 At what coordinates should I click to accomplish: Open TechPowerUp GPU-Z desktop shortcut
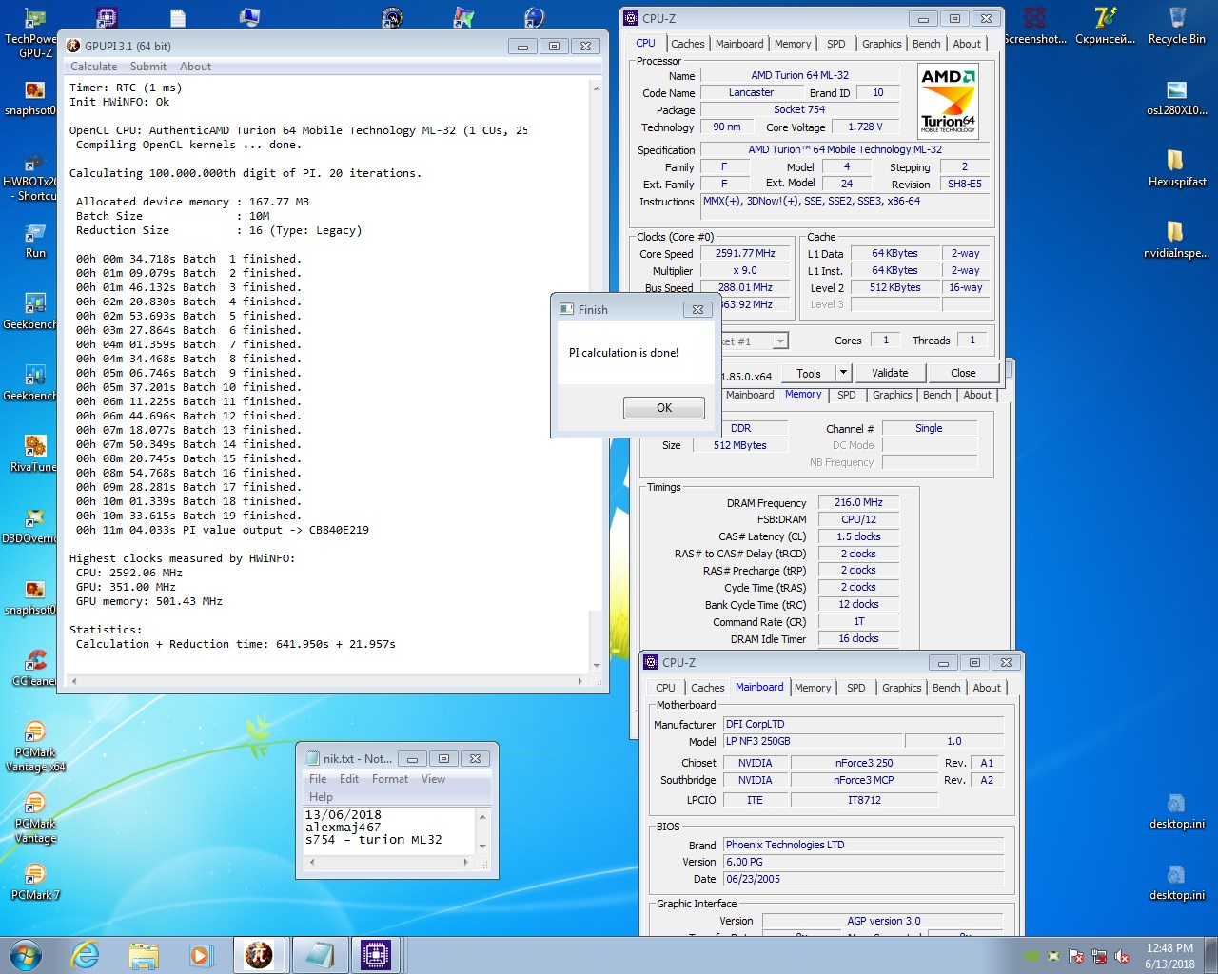(34, 32)
